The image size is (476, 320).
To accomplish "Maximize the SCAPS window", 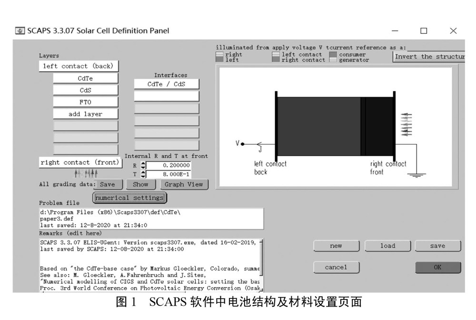I will tap(424, 30).
